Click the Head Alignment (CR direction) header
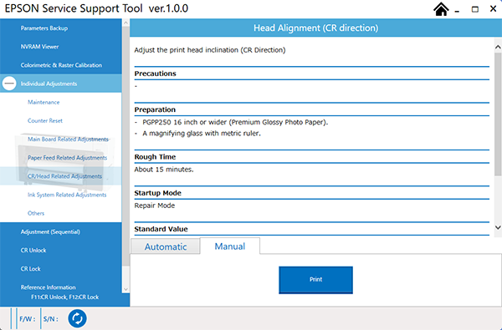 point(315,28)
